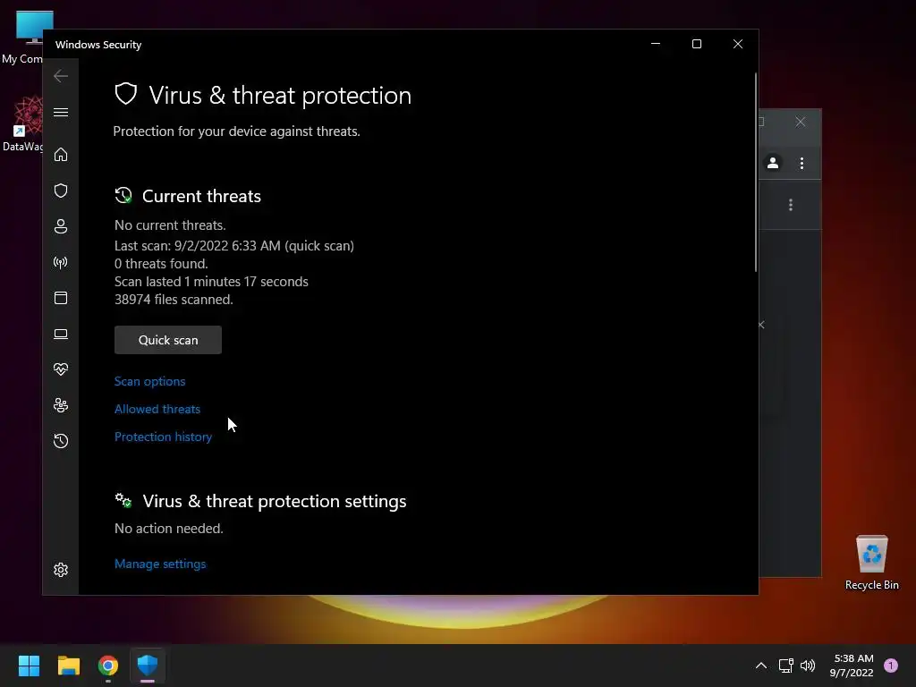
Task: Open notification badge in taskbar
Action: tap(891, 666)
